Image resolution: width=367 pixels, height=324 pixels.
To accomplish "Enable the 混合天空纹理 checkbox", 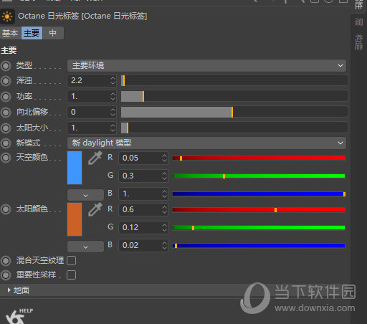I will coord(72,261).
